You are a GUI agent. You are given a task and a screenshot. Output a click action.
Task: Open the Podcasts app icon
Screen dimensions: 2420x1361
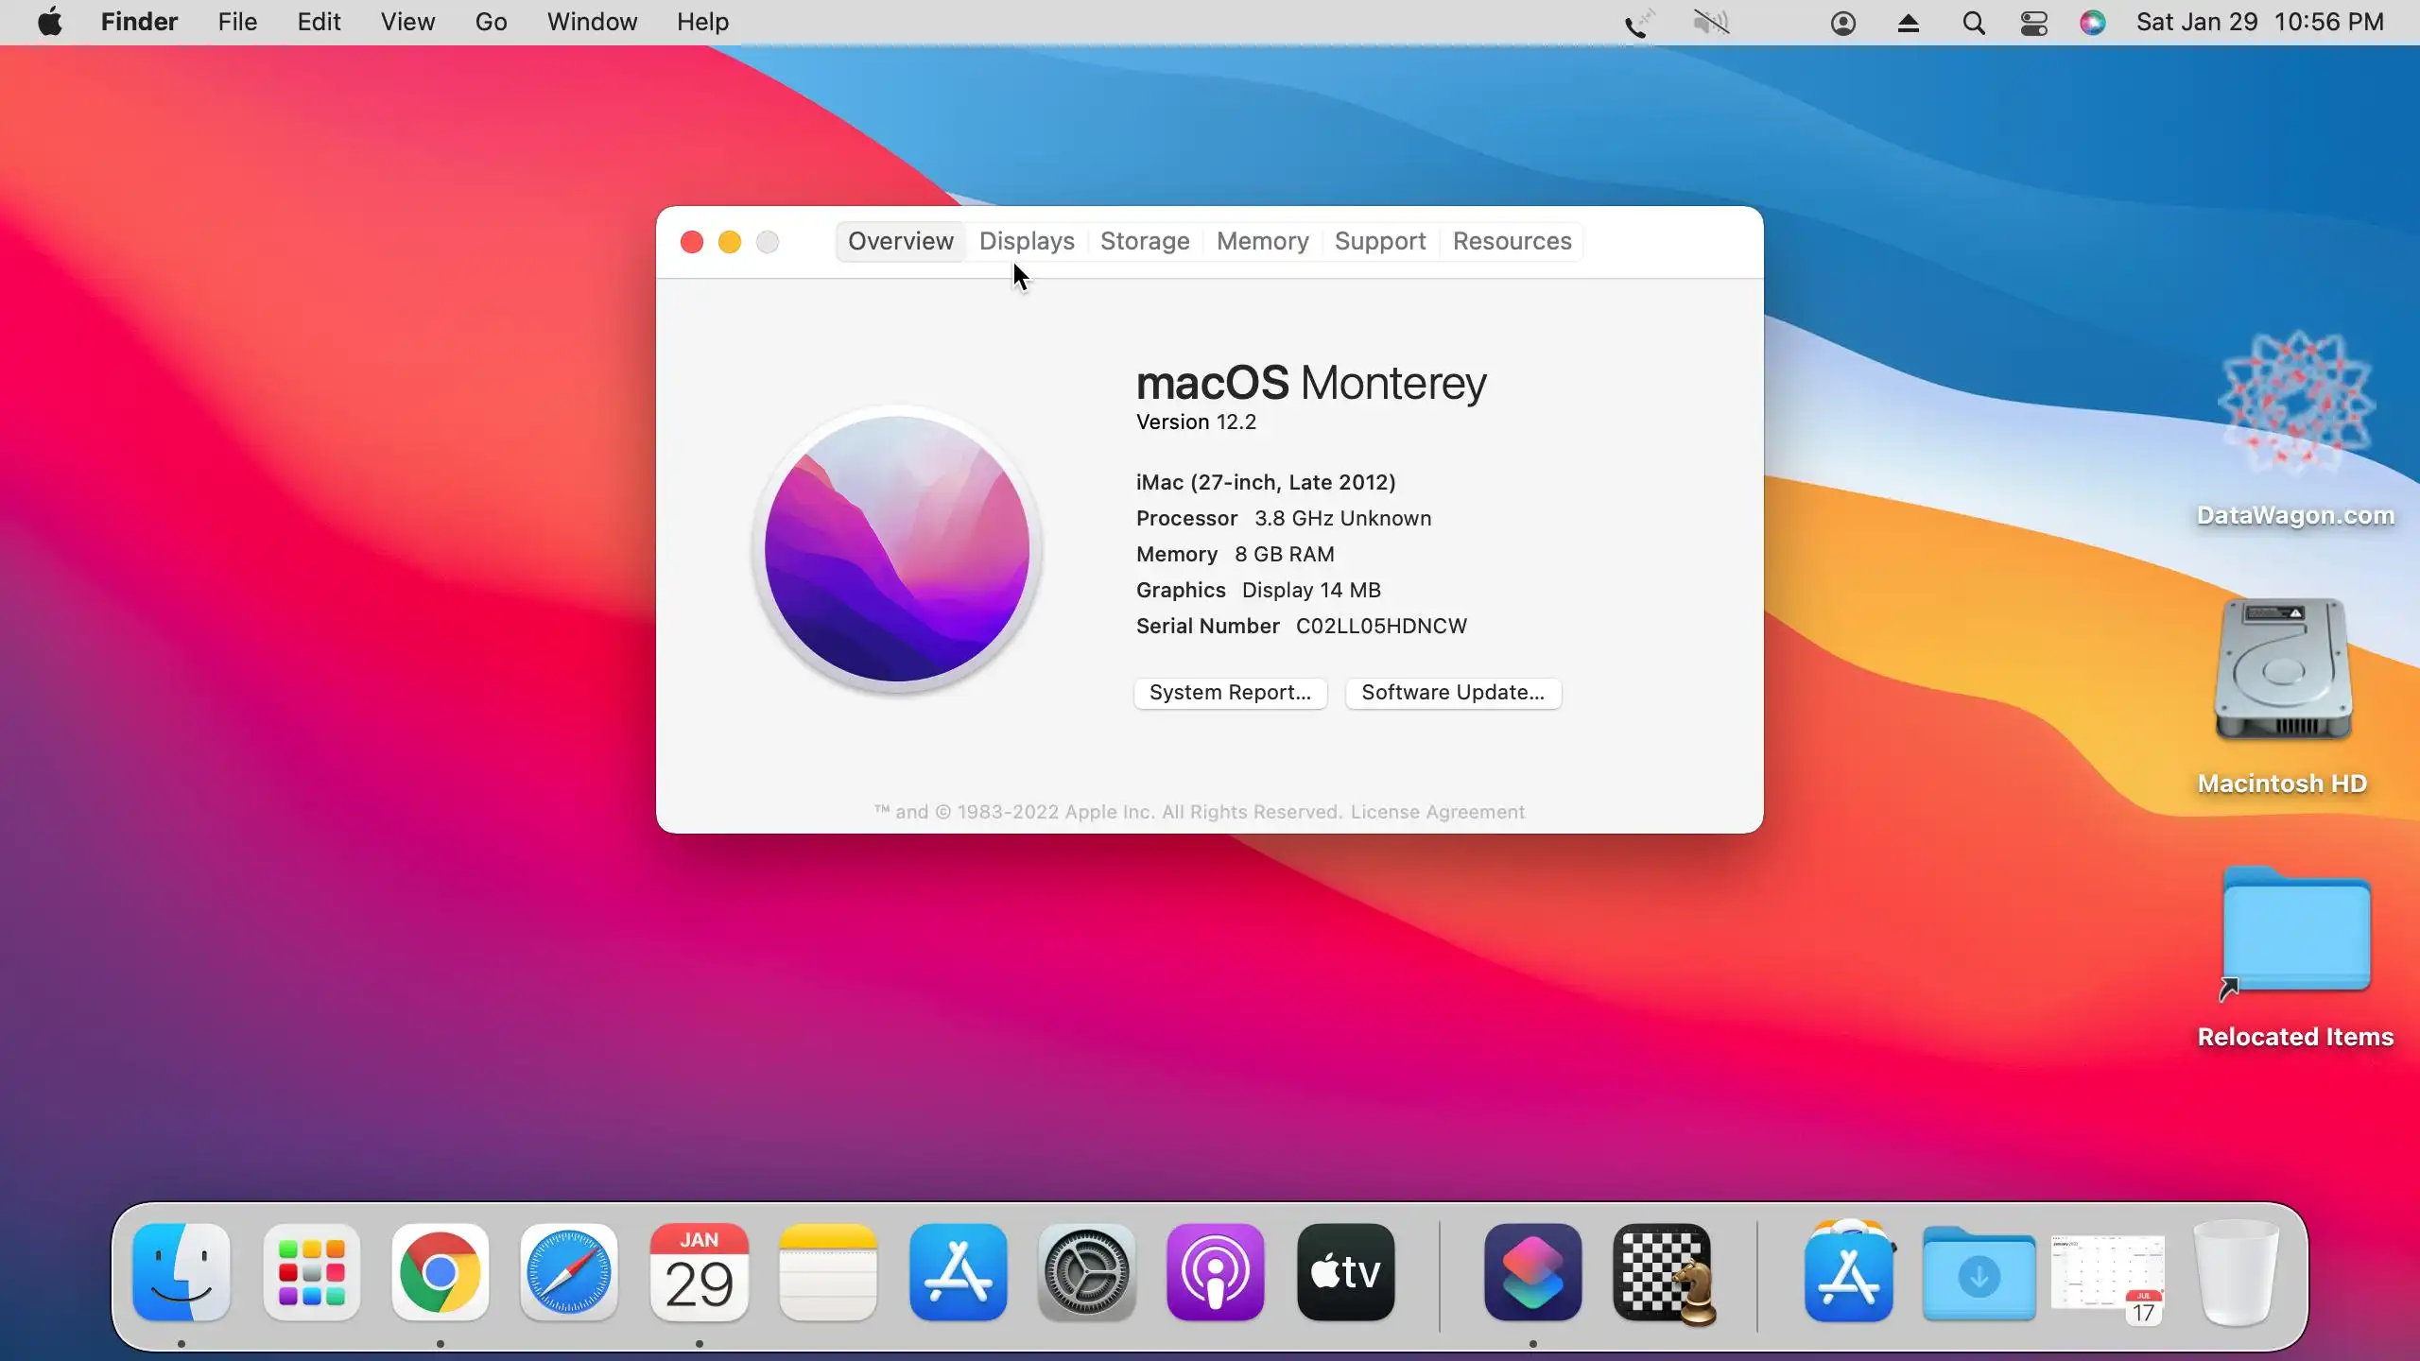pos(1215,1272)
